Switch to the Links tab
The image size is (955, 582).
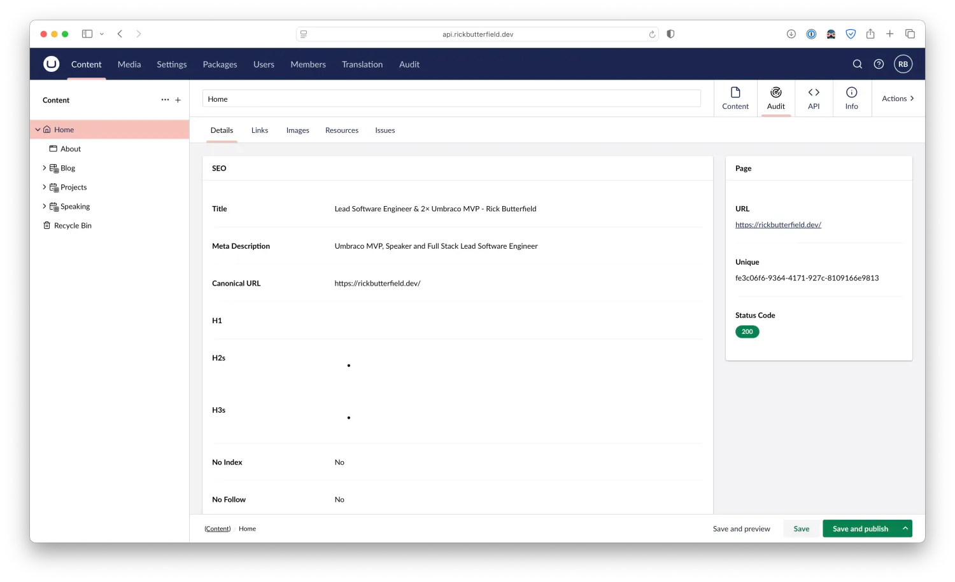pyautogui.click(x=259, y=130)
